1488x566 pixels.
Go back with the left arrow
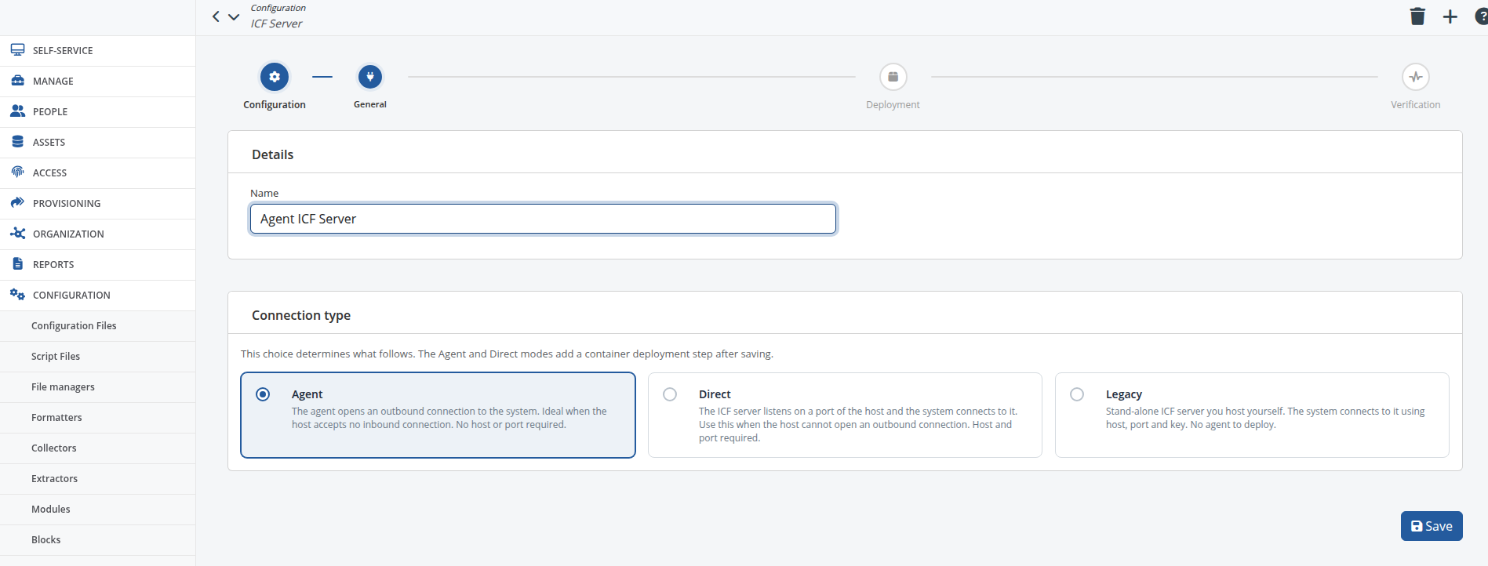pyautogui.click(x=216, y=16)
